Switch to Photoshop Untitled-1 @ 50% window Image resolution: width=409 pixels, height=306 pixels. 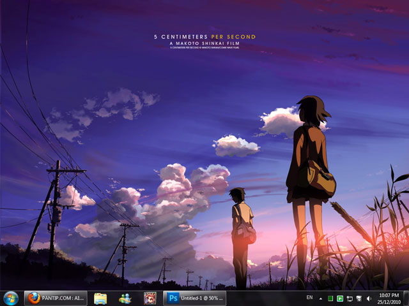click(x=194, y=298)
